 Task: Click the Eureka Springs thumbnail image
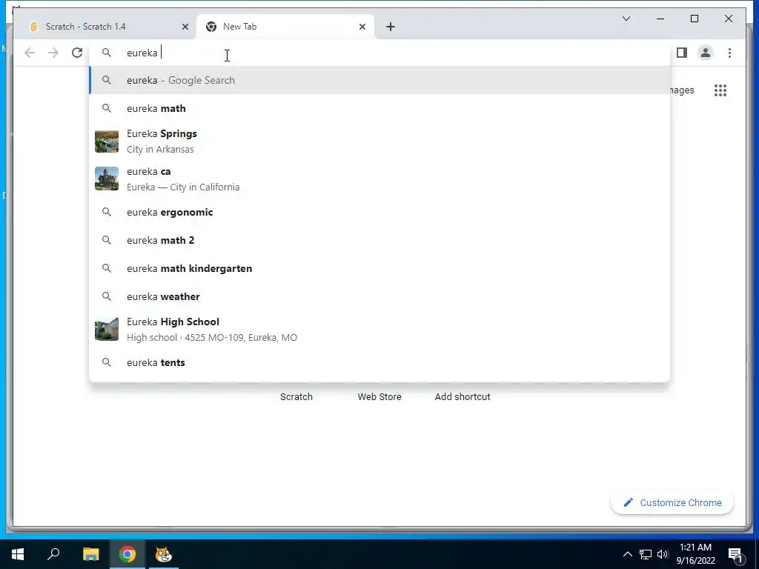pyautogui.click(x=107, y=142)
